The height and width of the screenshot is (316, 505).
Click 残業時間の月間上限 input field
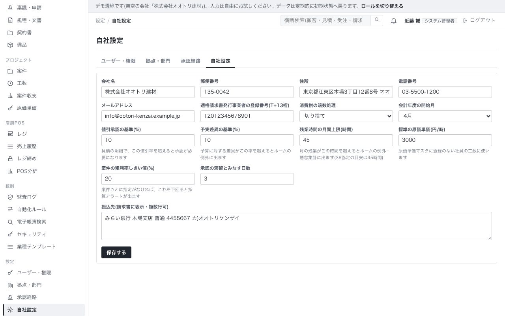tap(346, 140)
